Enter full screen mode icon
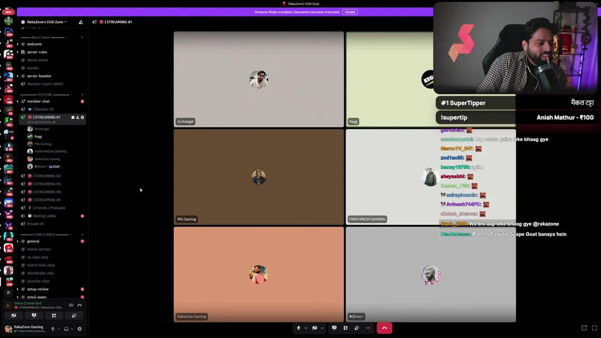Screen dimensions: 601x338 tap(594, 328)
